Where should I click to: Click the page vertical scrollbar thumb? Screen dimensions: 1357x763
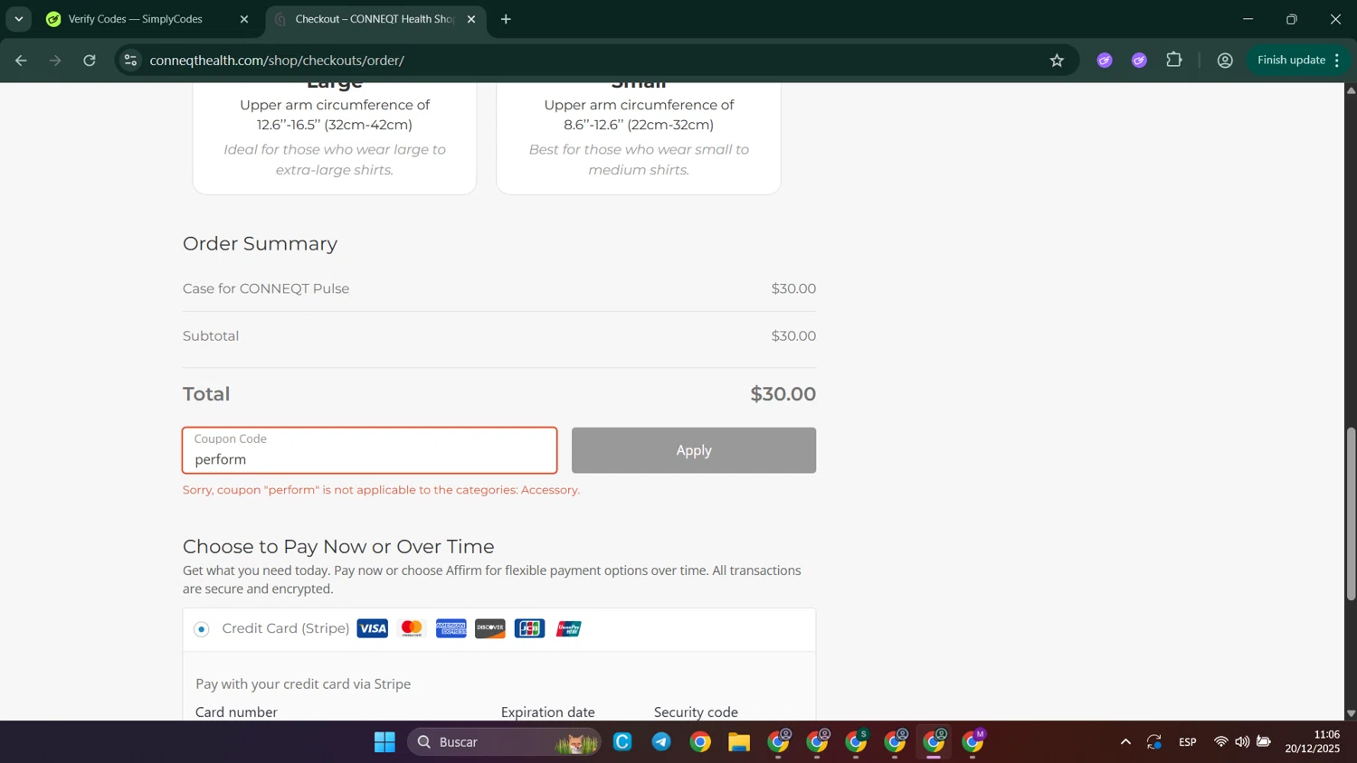(x=1351, y=513)
